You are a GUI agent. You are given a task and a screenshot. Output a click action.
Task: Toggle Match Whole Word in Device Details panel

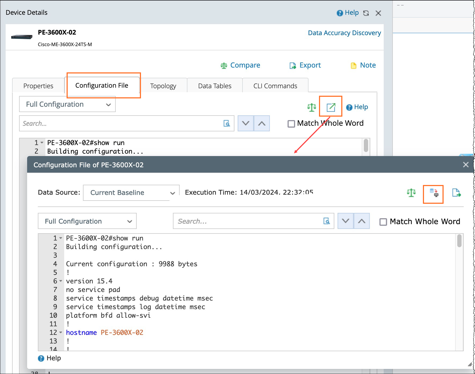(291, 124)
